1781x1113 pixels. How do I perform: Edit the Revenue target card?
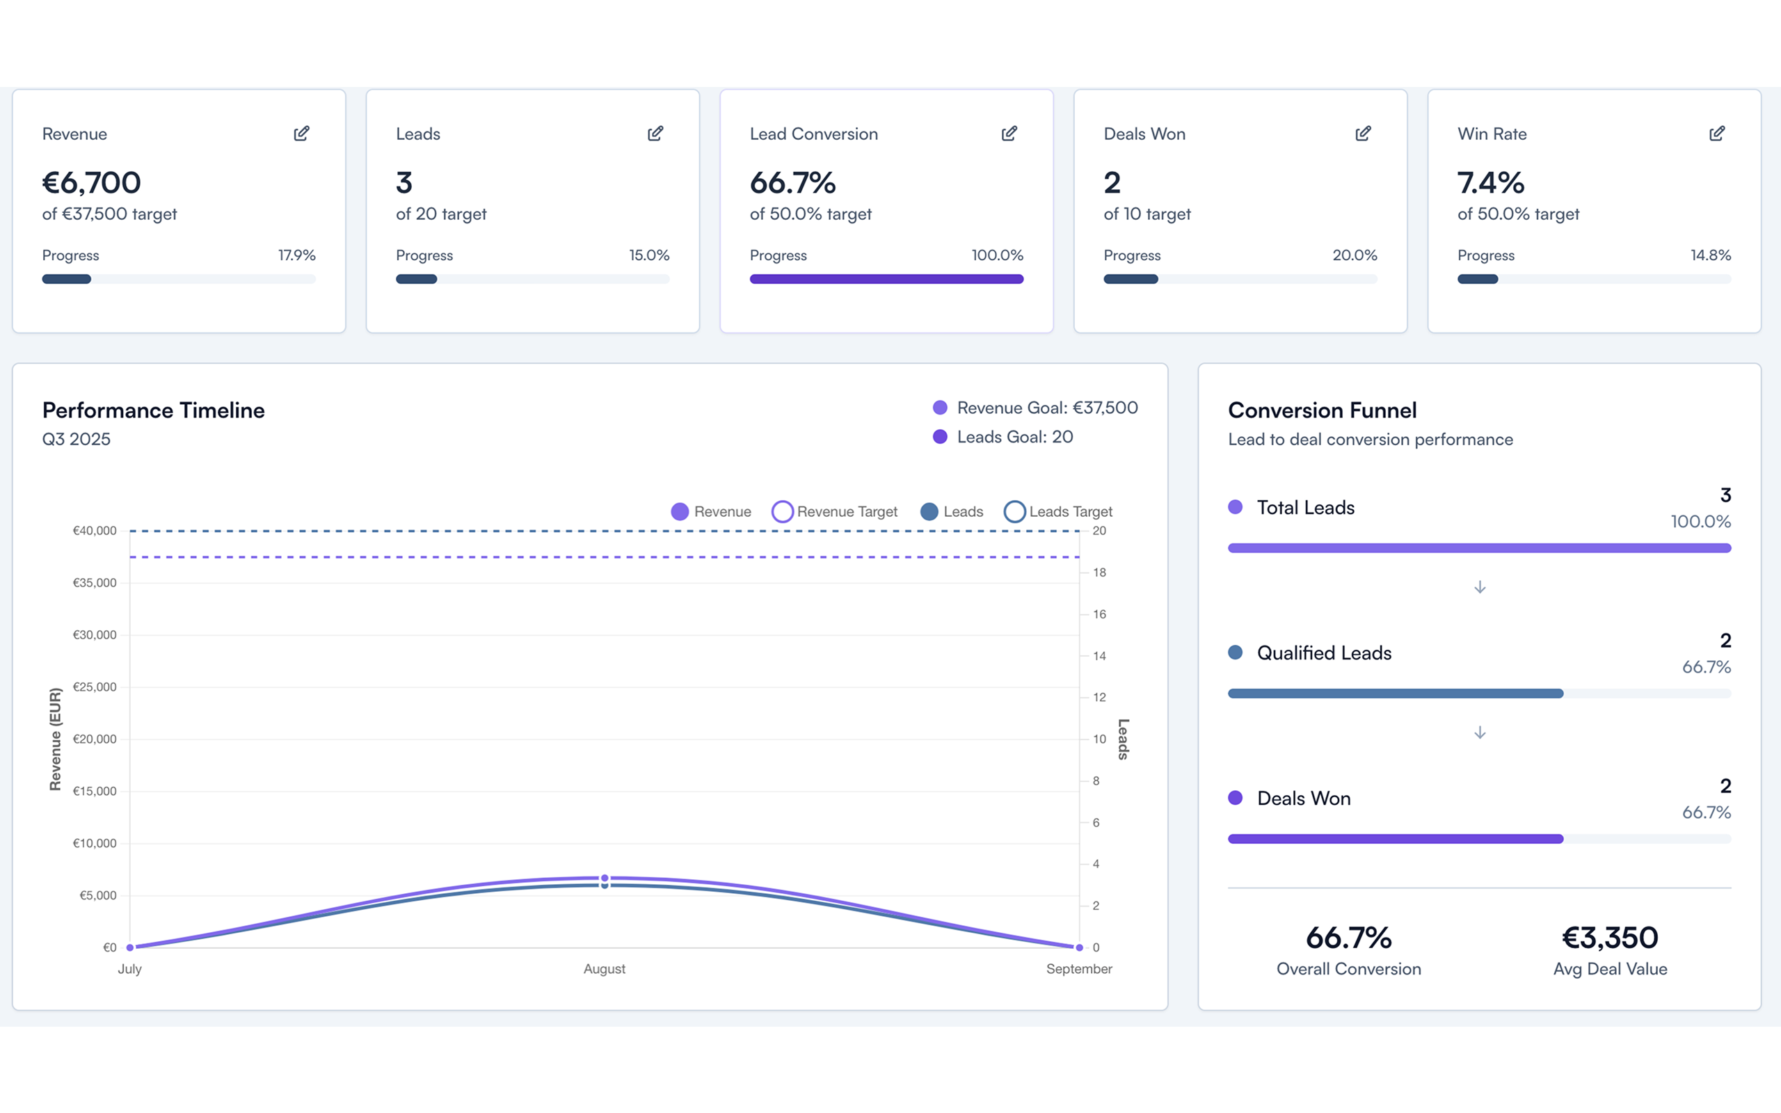point(301,134)
